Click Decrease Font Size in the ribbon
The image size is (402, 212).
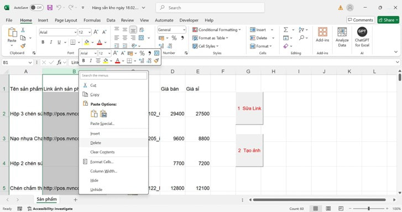(104, 32)
